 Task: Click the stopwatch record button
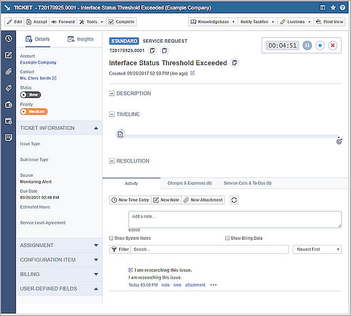320,46
